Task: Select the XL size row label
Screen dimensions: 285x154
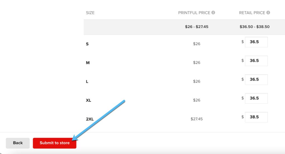Action: coord(88,100)
